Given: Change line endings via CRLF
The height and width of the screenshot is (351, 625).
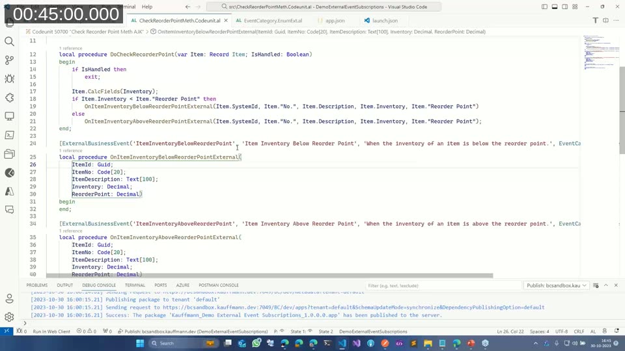Looking at the screenshot, I should tap(579, 331).
